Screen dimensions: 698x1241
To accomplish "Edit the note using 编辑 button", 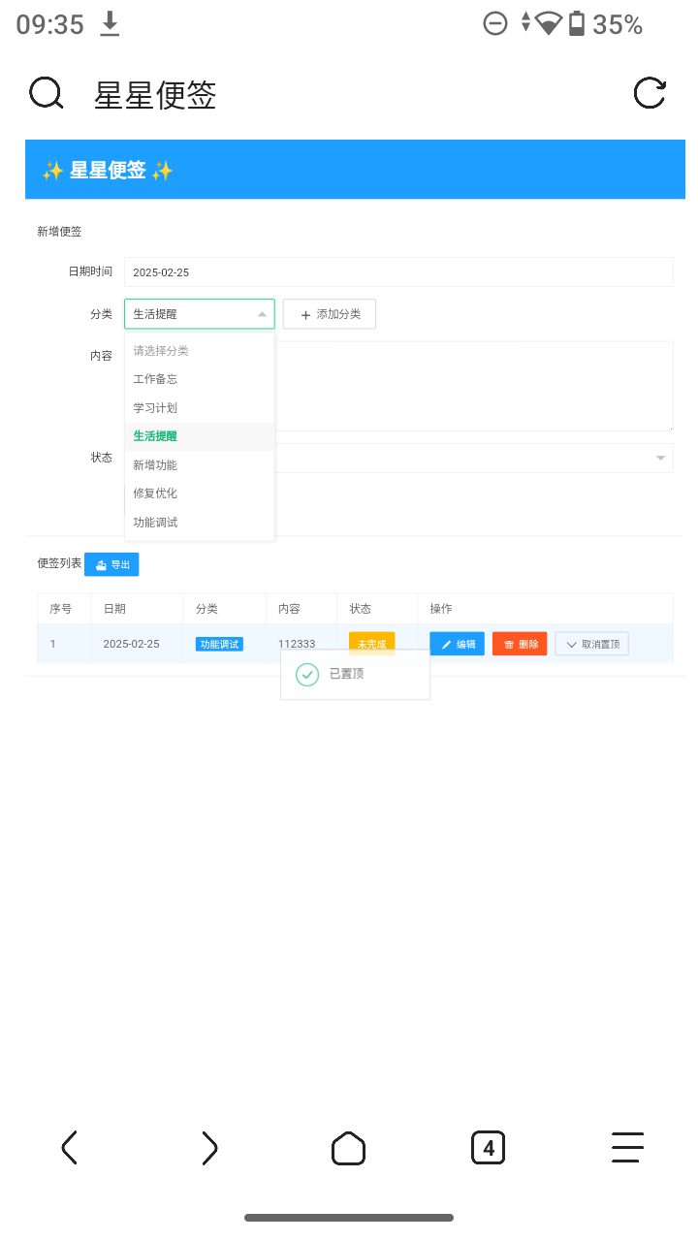I will click(457, 644).
